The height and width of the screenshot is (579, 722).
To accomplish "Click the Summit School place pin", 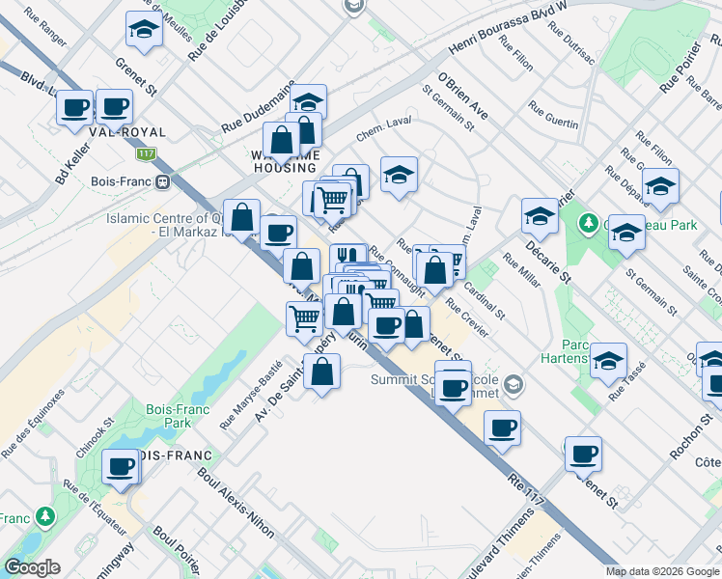I will (514, 385).
